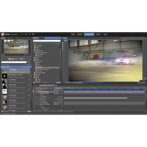Screen dimensions: 147x147
Task: Select the arrow selection tool in viewer toolbar
Action: [63, 41]
